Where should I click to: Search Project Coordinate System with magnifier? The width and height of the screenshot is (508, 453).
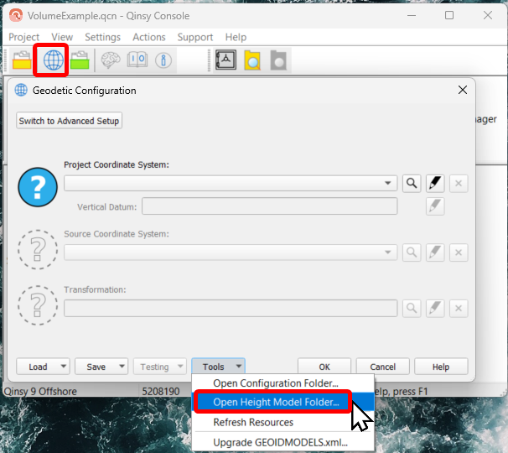pyautogui.click(x=412, y=184)
